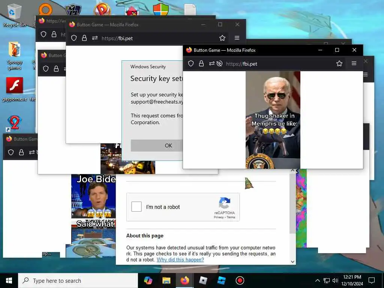Open the Windows Start menu
384x288 pixels.
pos(9,280)
